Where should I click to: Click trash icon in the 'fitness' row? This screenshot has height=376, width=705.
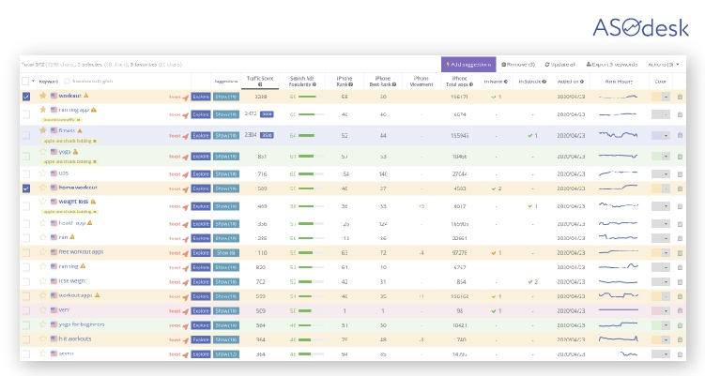[680, 135]
